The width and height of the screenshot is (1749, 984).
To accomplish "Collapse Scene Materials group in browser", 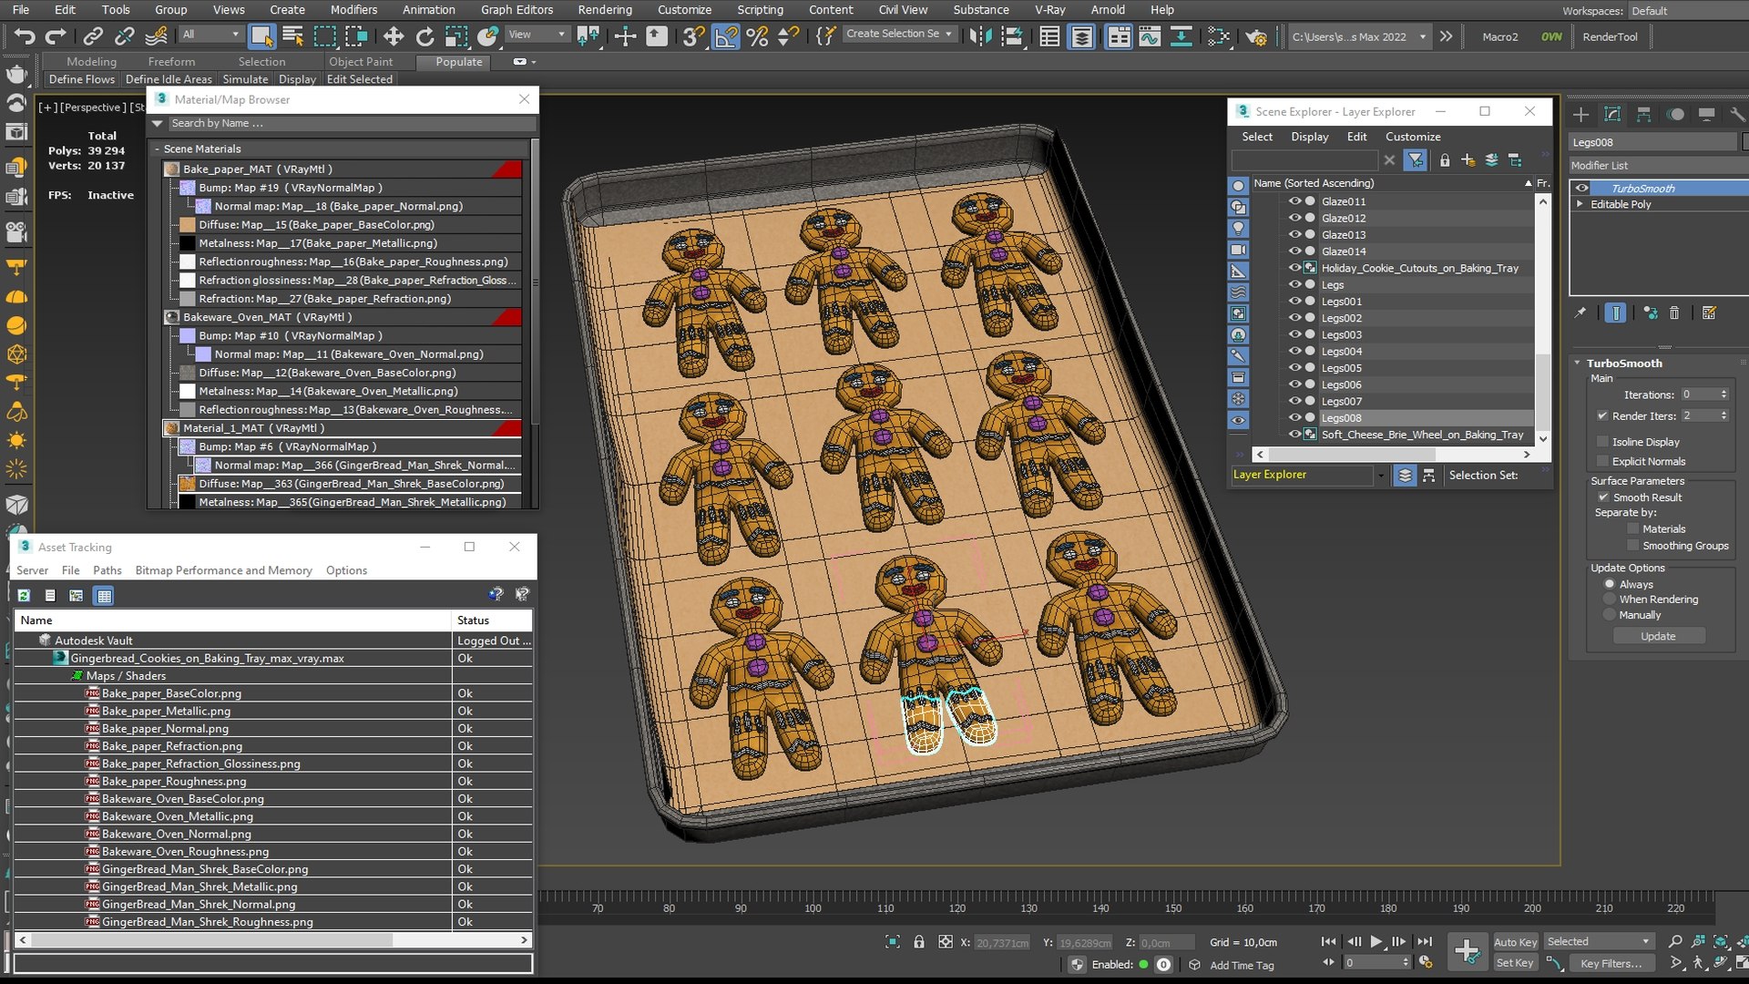I will [x=158, y=149].
